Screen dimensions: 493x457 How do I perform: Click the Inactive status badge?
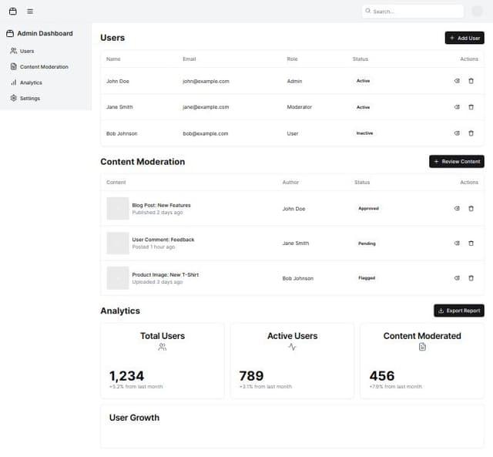tap(364, 133)
